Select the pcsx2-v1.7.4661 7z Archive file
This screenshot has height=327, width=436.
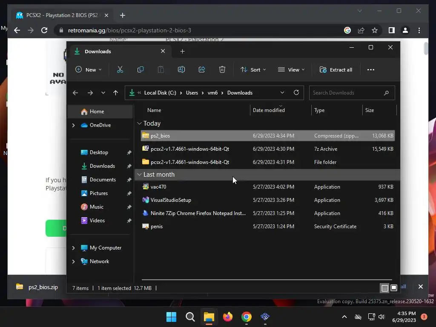pyautogui.click(x=267, y=149)
